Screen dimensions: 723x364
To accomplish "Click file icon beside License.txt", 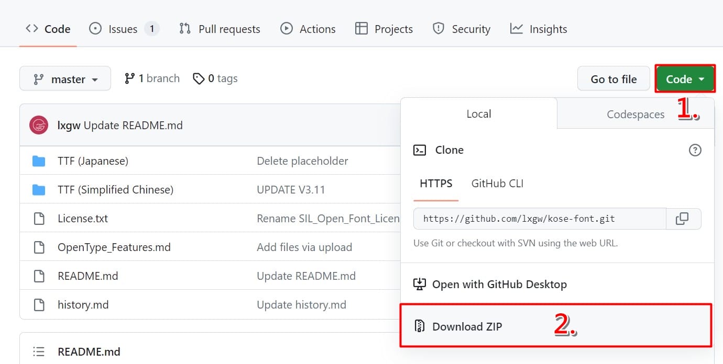I will pyautogui.click(x=39, y=219).
